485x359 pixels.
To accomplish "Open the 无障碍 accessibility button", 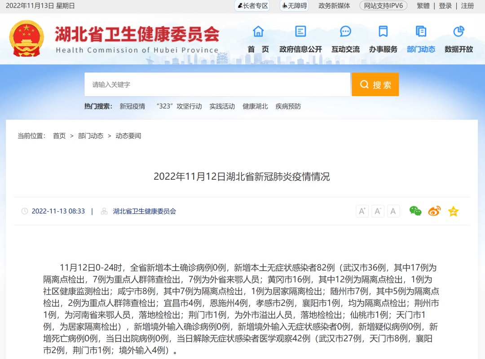I will [x=294, y=5].
